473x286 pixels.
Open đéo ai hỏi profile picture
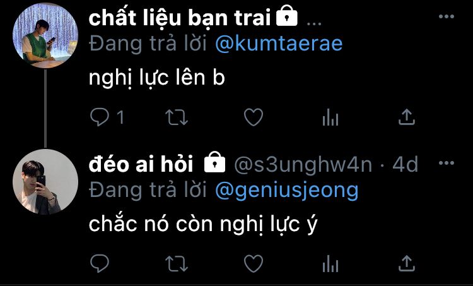click(45, 182)
